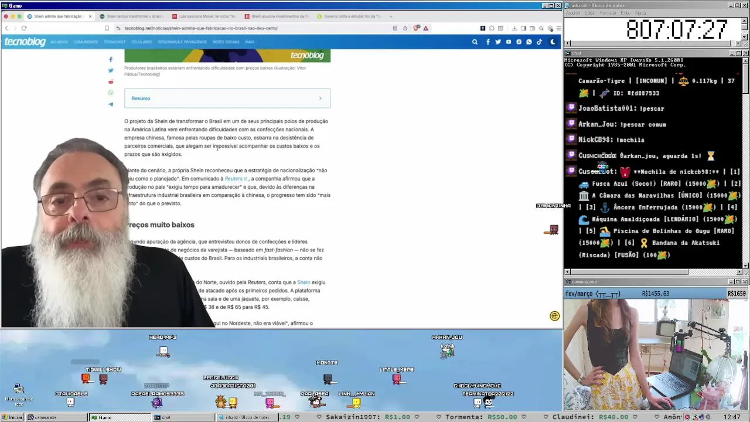Open Tecnoblog's WhatsApp icon in header

pyautogui.click(x=529, y=42)
